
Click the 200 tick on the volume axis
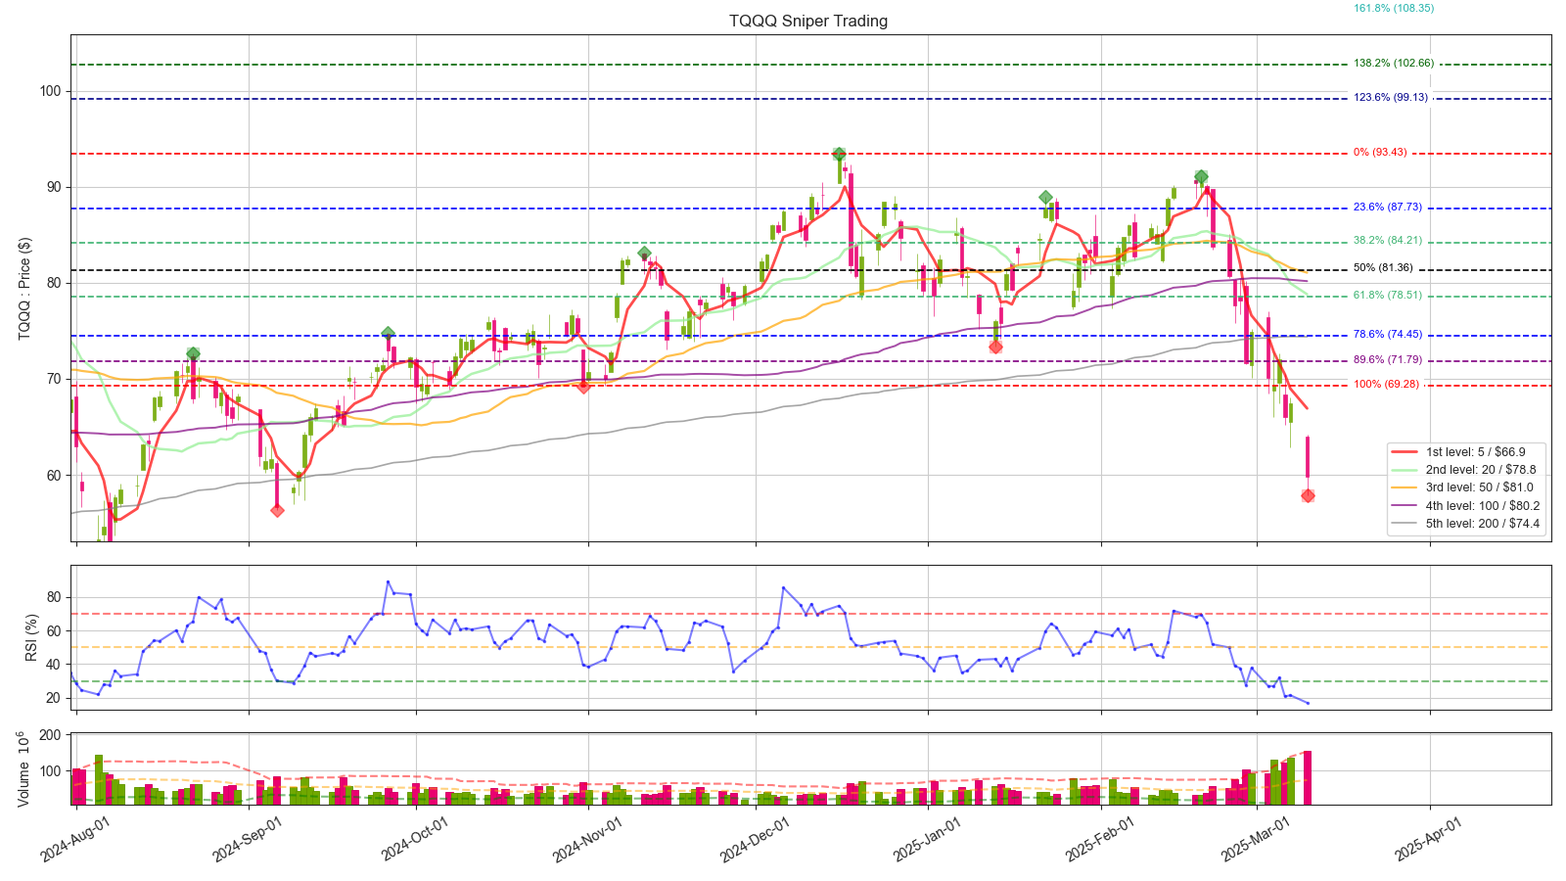click(x=50, y=735)
